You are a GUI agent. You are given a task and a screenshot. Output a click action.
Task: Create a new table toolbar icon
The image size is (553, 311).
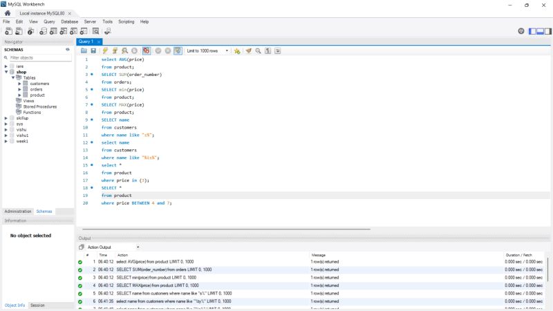pyautogui.click(x=53, y=31)
